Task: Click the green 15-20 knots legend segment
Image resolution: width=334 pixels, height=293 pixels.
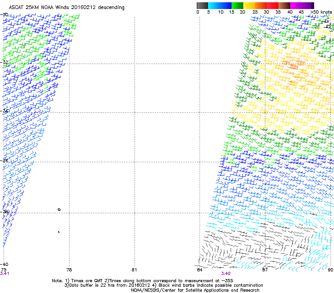Action: (237, 5)
